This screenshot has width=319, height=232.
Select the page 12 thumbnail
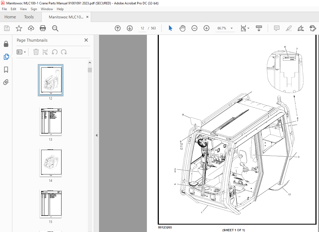[50, 80]
